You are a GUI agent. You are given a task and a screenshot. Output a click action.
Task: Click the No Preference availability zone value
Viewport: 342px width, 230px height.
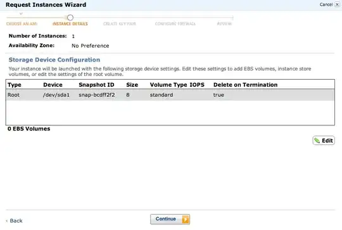tap(91, 46)
